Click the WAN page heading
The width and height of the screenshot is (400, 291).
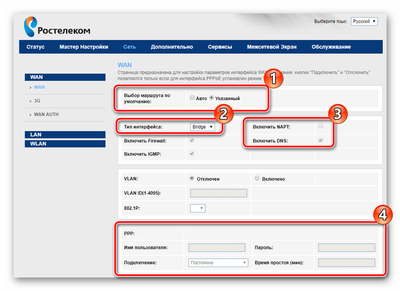click(x=125, y=65)
